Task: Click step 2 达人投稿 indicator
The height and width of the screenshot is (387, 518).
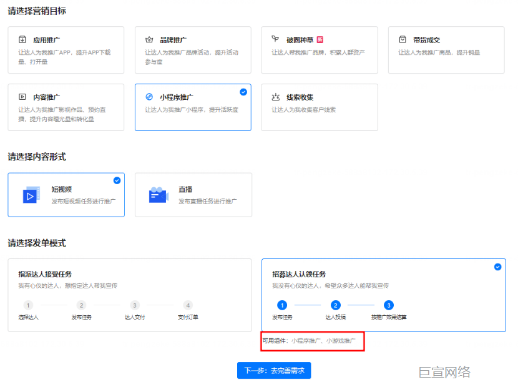Action: pos(335,305)
